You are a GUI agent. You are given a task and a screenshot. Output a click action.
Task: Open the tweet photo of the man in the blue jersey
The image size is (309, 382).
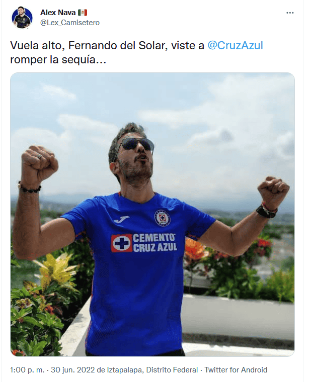(152, 215)
